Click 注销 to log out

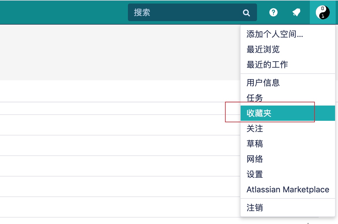[x=288, y=208]
